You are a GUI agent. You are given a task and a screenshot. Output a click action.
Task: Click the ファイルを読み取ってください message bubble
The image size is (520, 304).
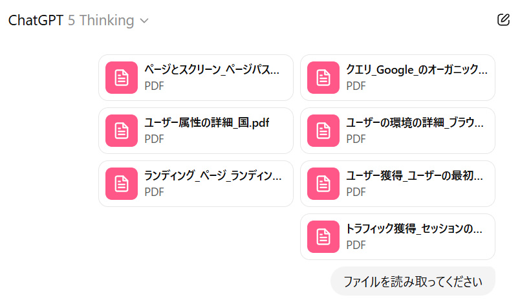413,281
